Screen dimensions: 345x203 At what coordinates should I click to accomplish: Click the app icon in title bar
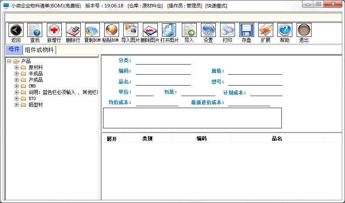pyautogui.click(x=6, y=6)
